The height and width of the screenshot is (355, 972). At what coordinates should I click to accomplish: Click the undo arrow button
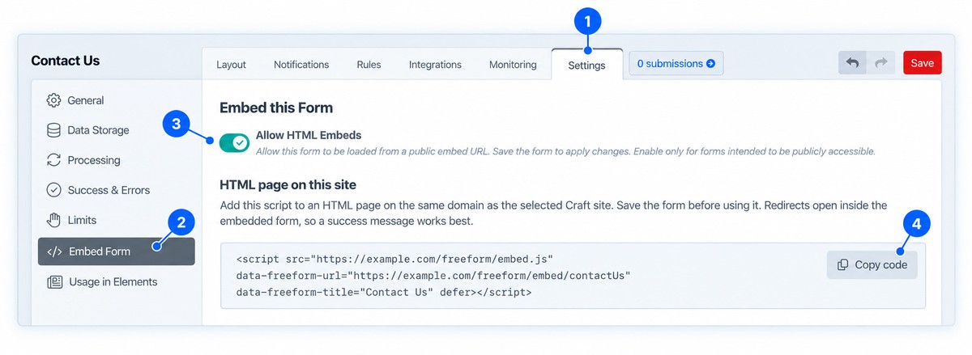(852, 63)
